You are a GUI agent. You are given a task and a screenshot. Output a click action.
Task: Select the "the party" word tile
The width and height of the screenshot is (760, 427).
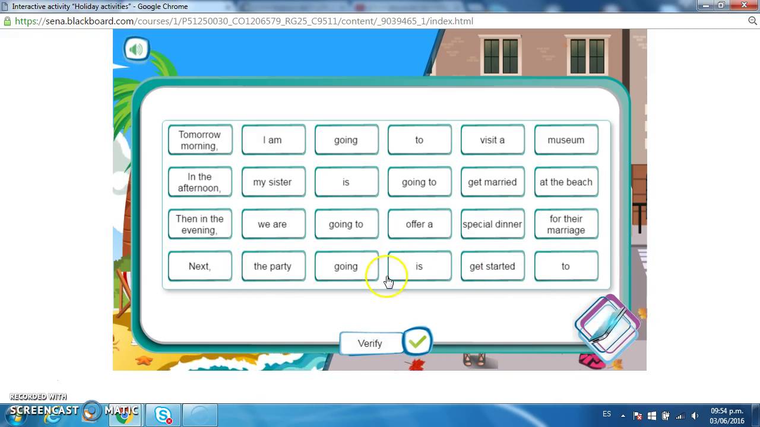(x=273, y=266)
